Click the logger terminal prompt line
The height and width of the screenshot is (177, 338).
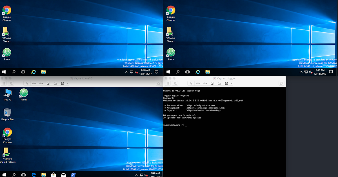tap(175, 125)
